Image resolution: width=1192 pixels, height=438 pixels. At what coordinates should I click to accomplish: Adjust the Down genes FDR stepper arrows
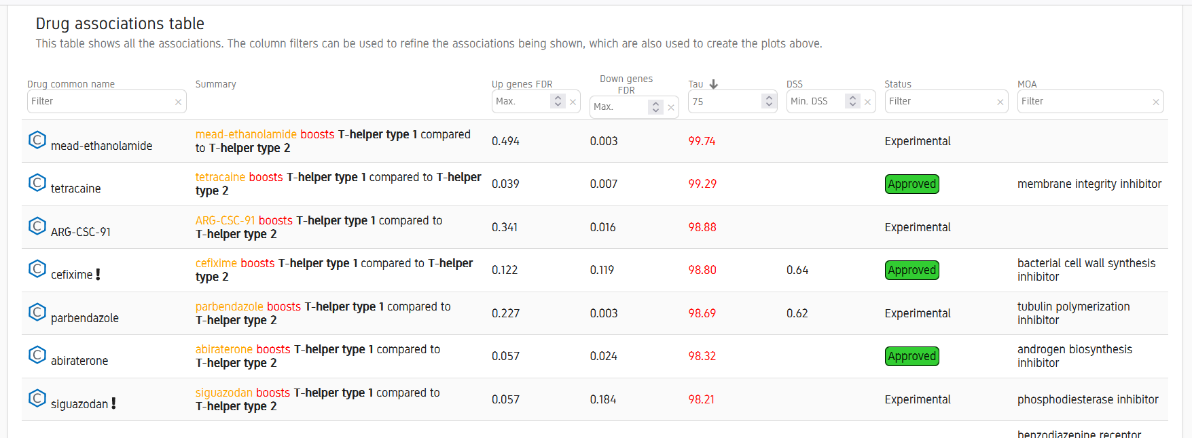pyautogui.click(x=655, y=107)
